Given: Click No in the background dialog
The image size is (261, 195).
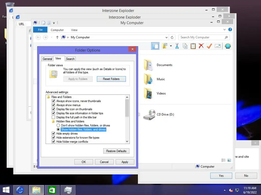Looking at the screenshot, I should click(x=246, y=176).
